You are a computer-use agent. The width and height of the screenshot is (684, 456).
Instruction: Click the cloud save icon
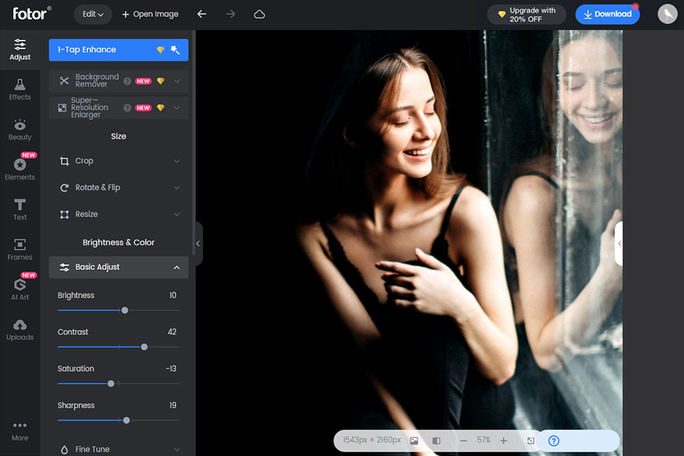click(x=259, y=14)
